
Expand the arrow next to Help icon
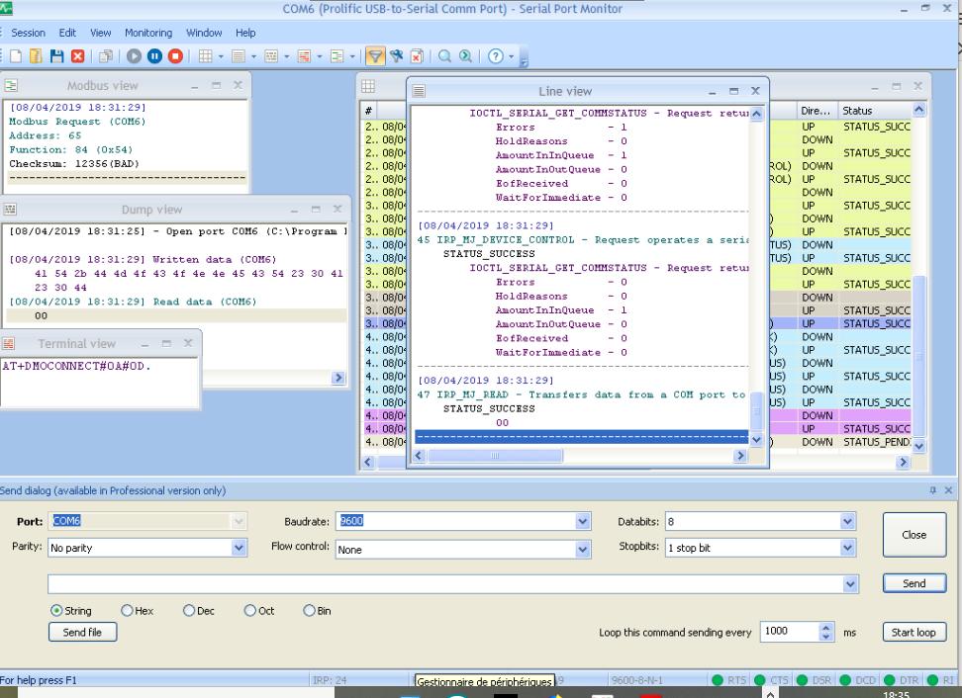coord(511,57)
